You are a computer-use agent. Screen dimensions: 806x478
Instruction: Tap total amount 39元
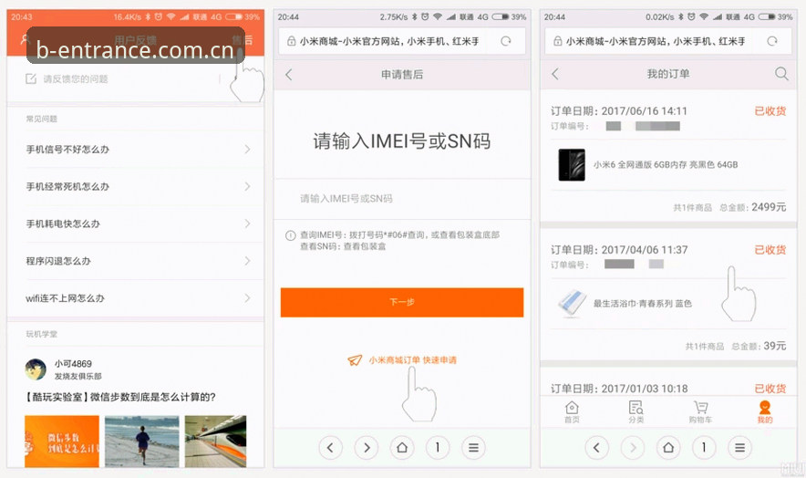pyautogui.click(x=775, y=346)
